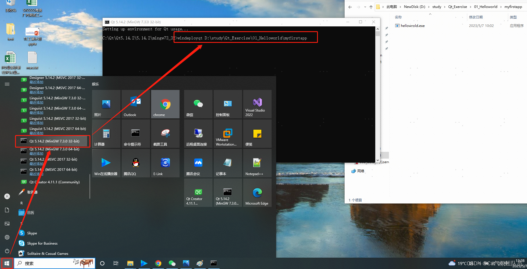This screenshot has height=269, width=527.
Task: Select Qt Creator 4.11.1 (Community) app entry
Action: (x=53, y=182)
